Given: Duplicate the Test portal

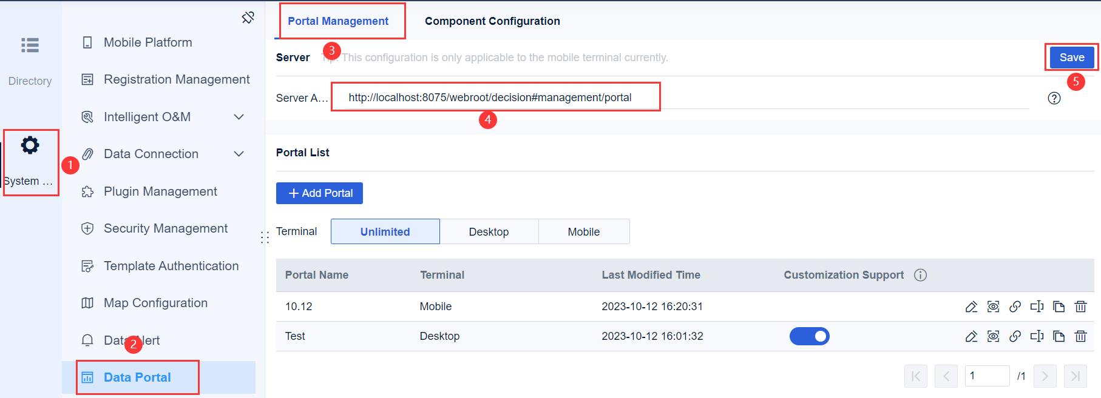Looking at the screenshot, I should pyautogui.click(x=1059, y=336).
